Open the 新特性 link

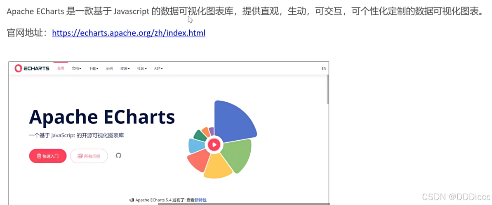200,200
